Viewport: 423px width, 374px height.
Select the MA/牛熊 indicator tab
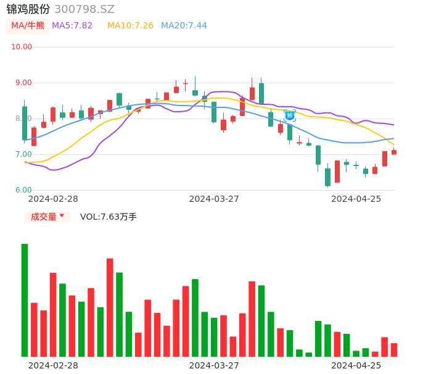(x=27, y=26)
